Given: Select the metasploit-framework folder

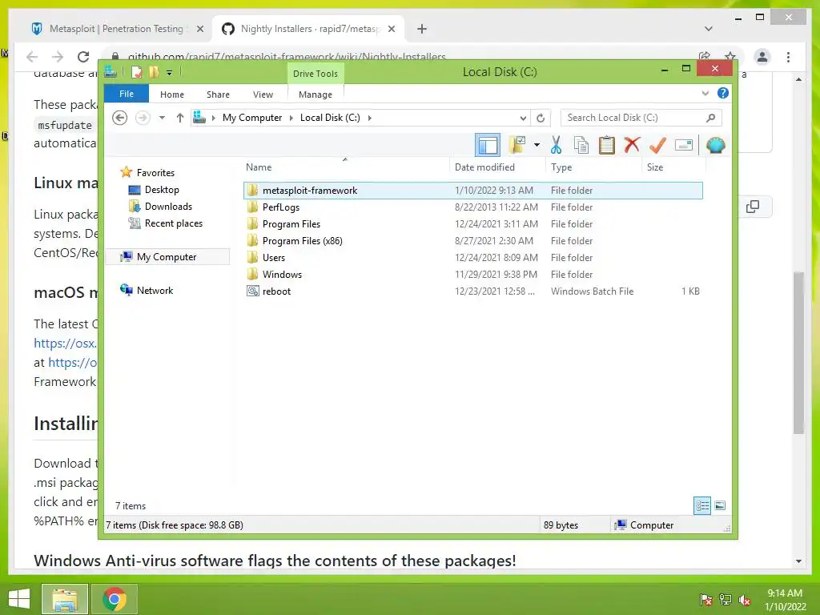Looking at the screenshot, I should tap(472, 191).
